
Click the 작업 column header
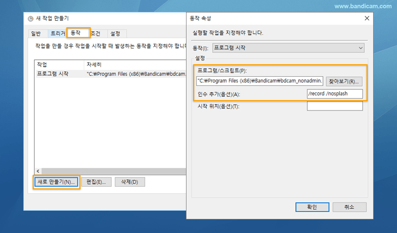[59, 65]
